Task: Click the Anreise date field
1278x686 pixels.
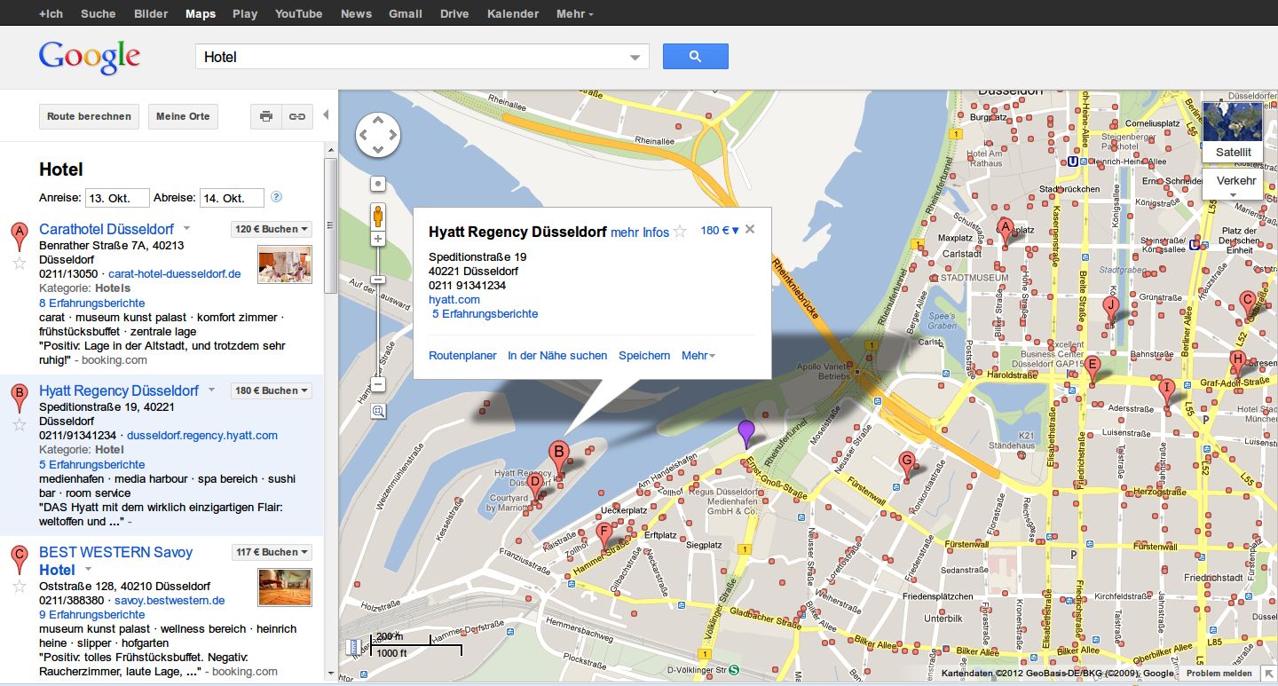Action: (117, 198)
